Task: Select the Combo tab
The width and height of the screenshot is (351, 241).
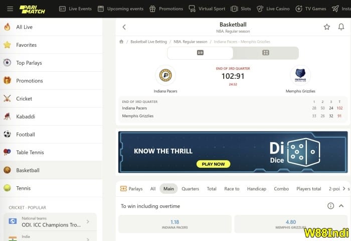Action: pyautogui.click(x=281, y=189)
